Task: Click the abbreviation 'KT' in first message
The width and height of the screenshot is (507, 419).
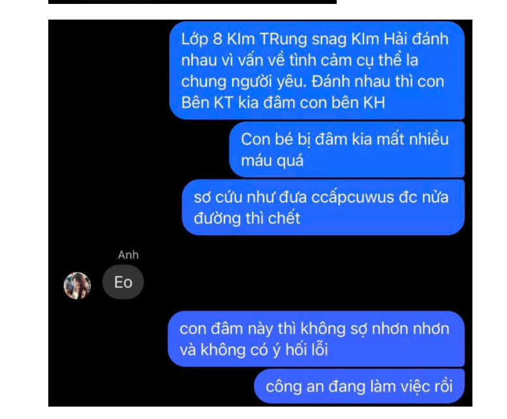Action: pyautogui.click(x=223, y=103)
